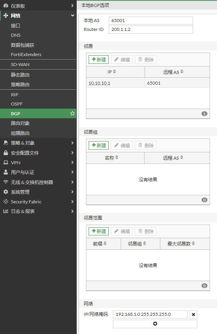217x334 pixels.
Task: Remove network entry 192.168.1.0 with X icon
Action: 193,314
